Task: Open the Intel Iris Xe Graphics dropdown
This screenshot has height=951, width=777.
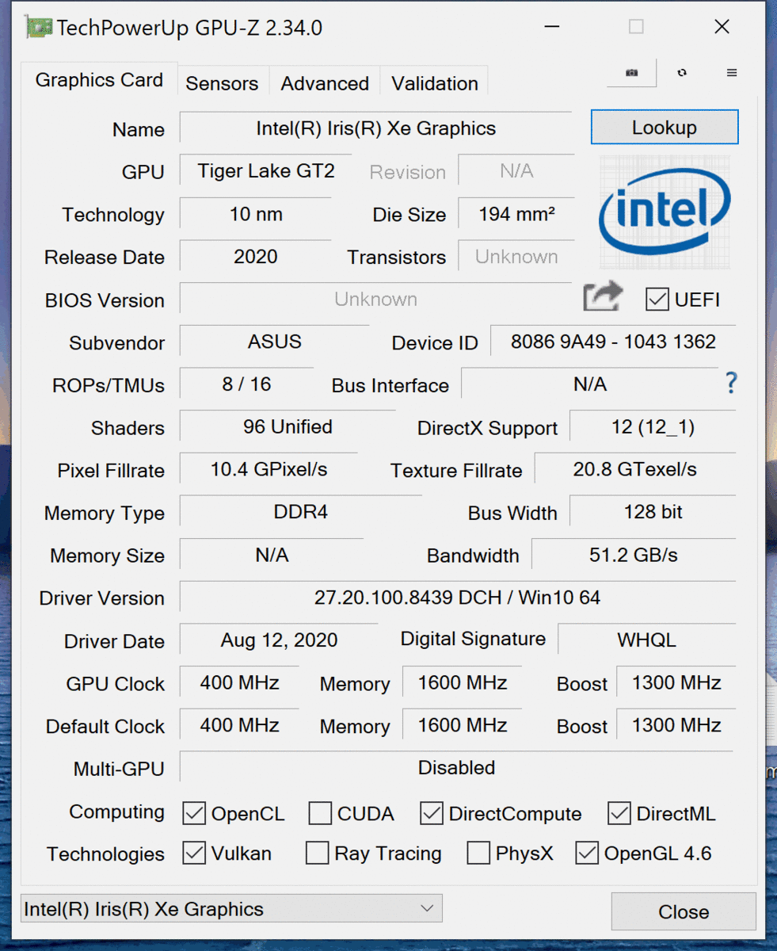Action: point(231,908)
